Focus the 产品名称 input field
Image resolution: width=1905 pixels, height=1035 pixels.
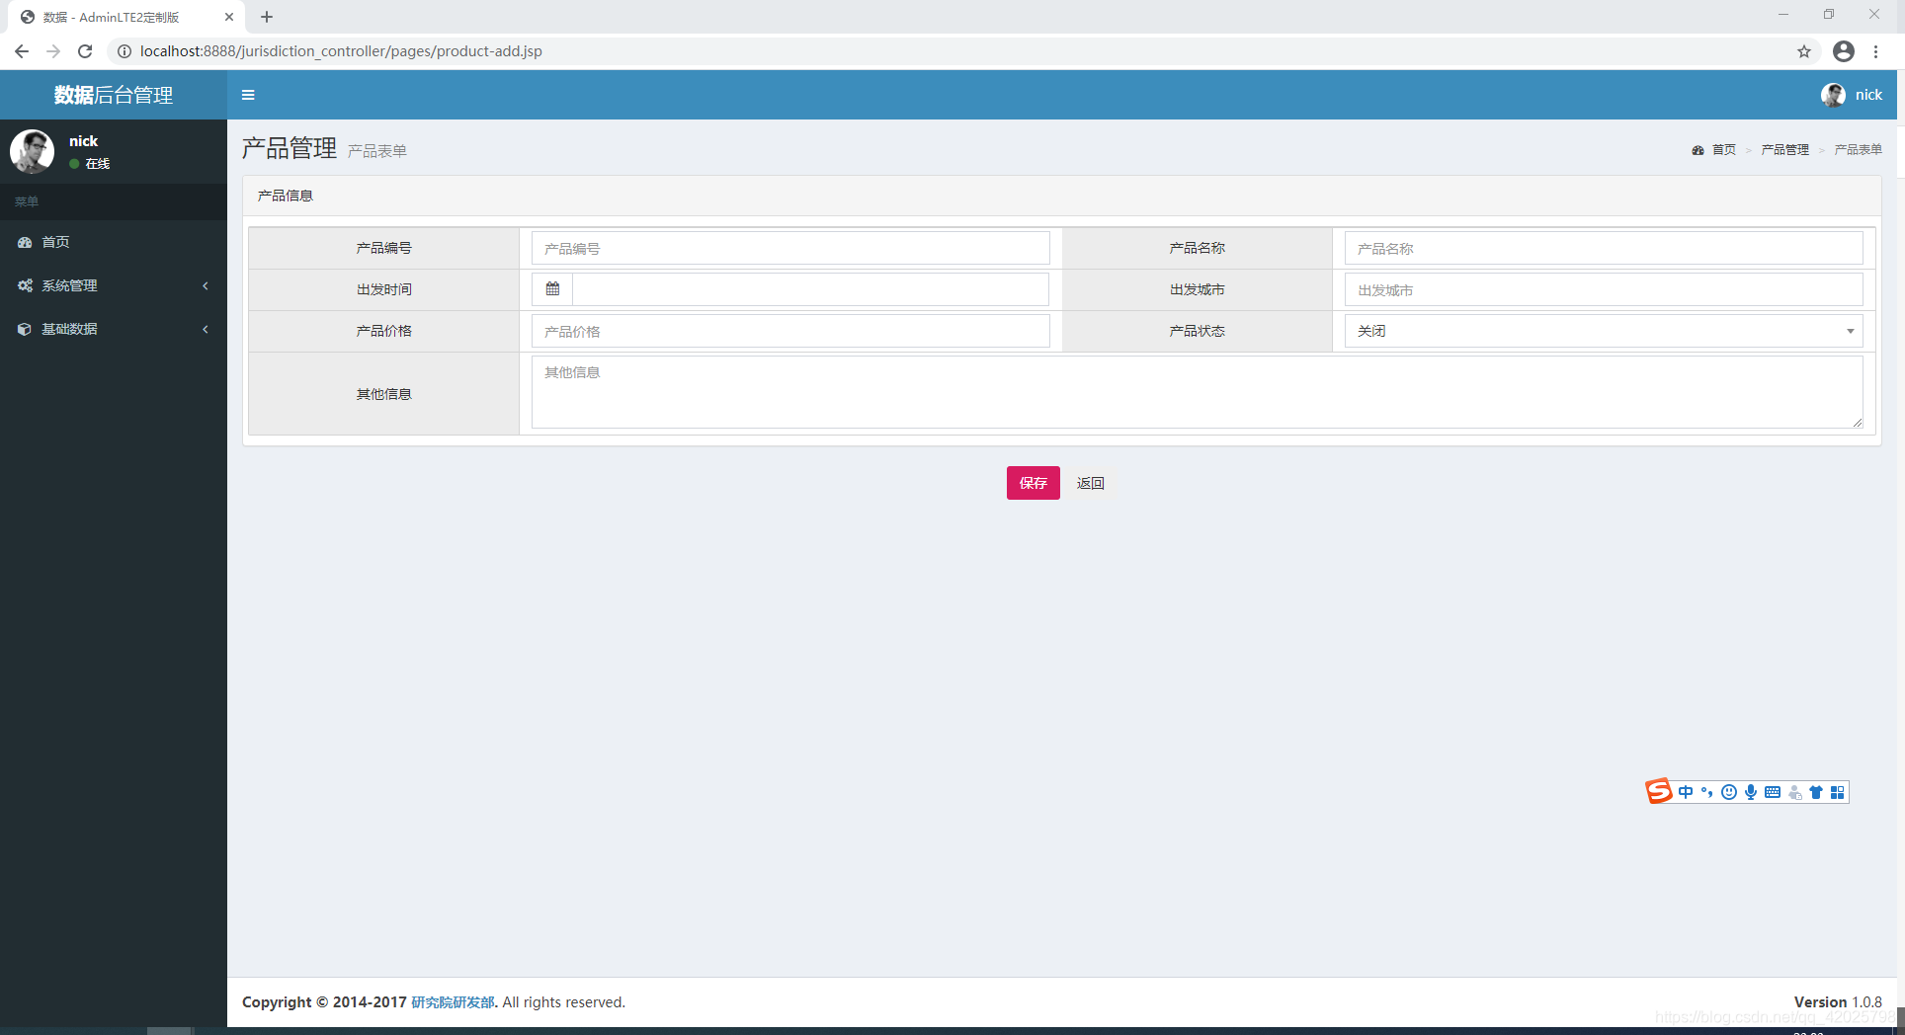tap(1604, 248)
